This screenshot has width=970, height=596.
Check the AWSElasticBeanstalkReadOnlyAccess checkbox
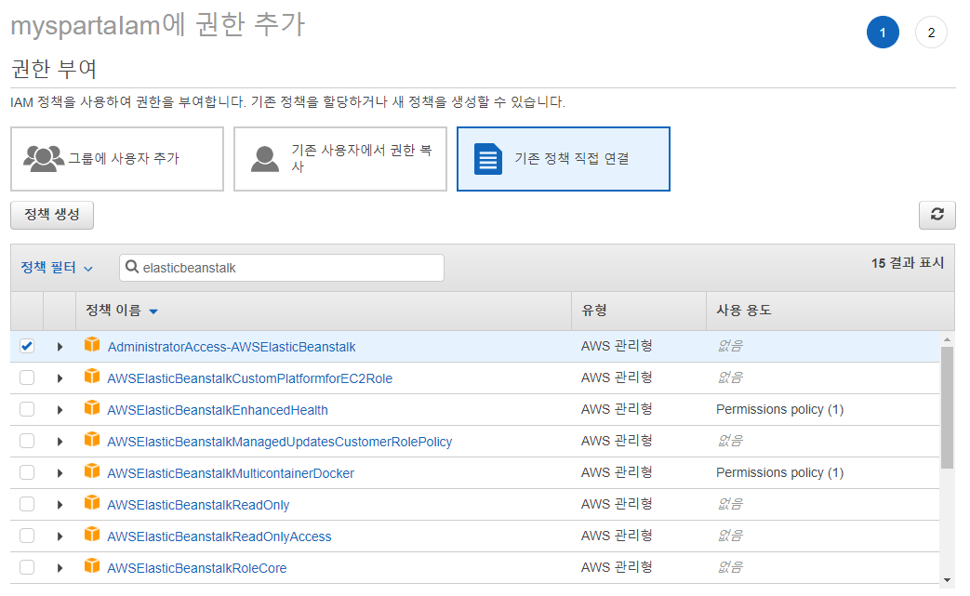coord(27,536)
